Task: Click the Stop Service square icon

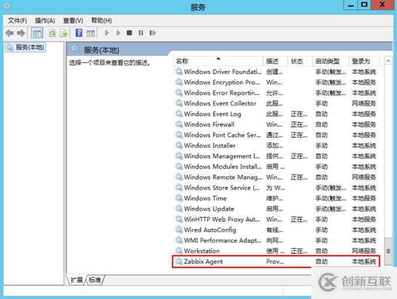Action: click(130, 33)
